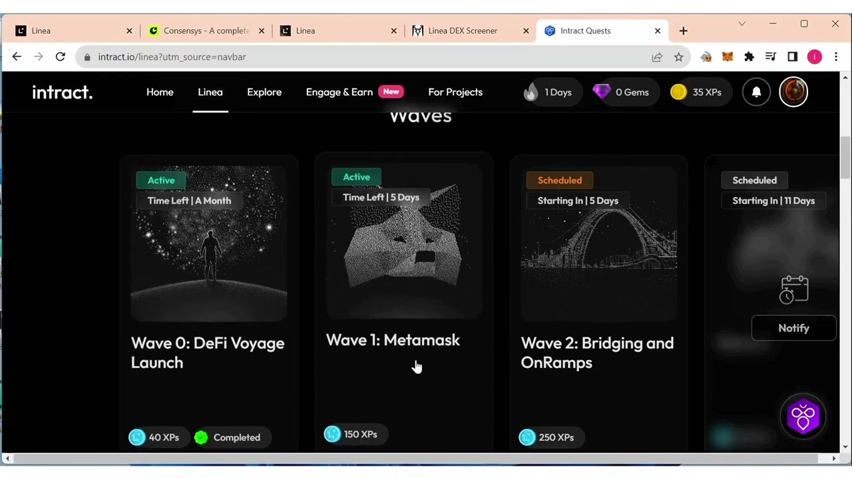This screenshot has width=852, height=479.
Task: Bookmark this page with the star icon
Action: click(x=678, y=57)
